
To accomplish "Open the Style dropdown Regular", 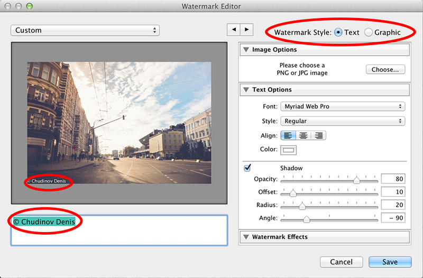I will click(x=343, y=121).
